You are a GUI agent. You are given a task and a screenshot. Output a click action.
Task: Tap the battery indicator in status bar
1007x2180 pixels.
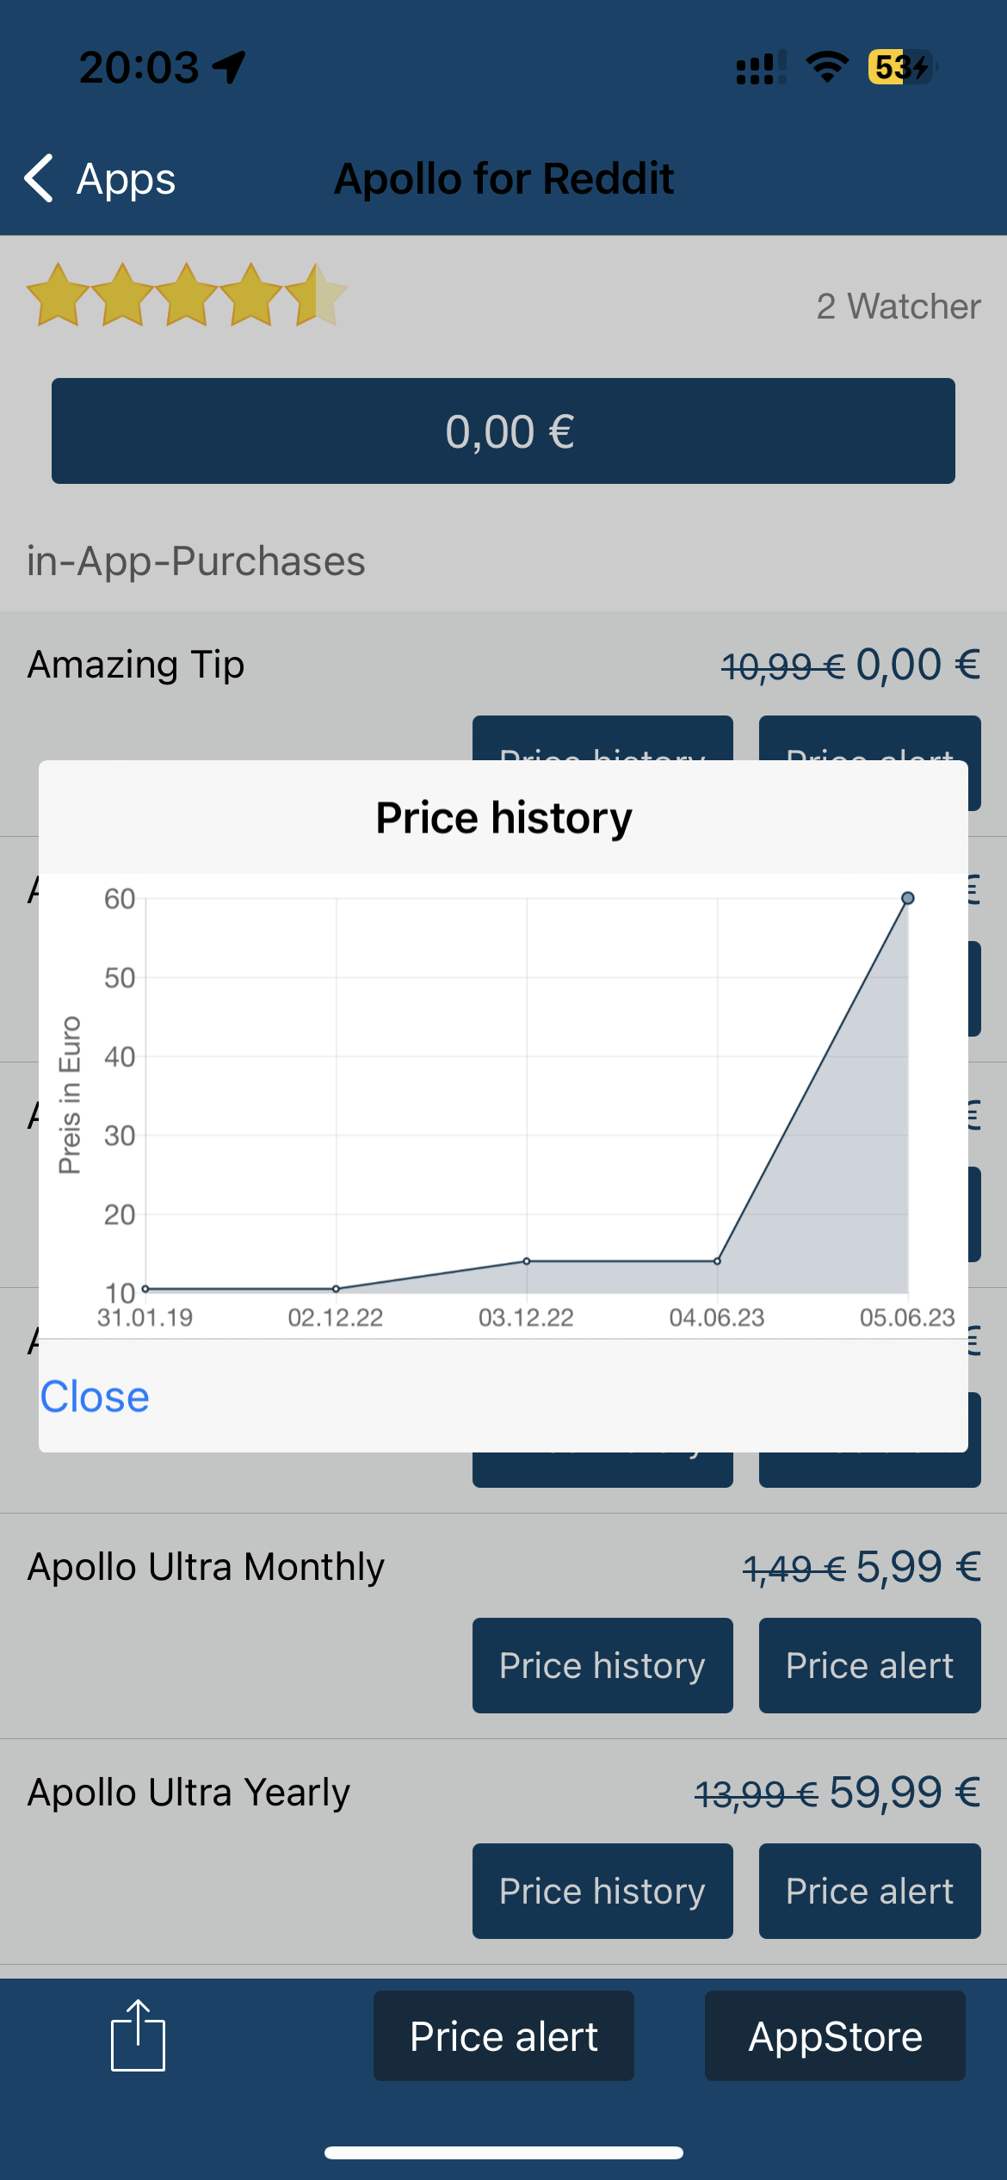[x=900, y=67]
